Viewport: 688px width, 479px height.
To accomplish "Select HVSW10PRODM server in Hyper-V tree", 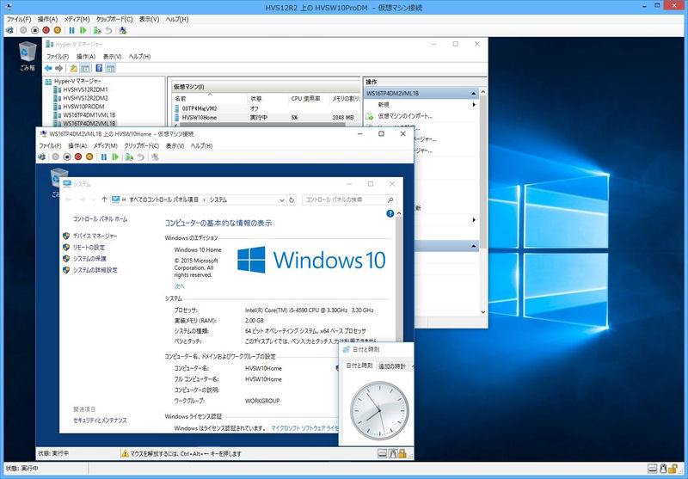I will [x=83, y=107].
